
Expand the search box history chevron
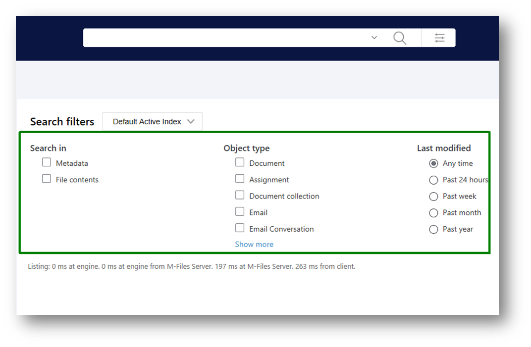click(x=374, y=38)
